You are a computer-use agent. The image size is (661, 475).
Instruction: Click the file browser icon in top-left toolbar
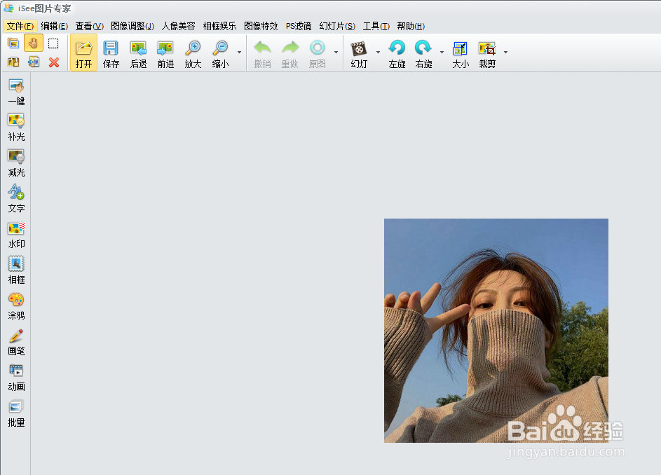[x=13, y=43]
